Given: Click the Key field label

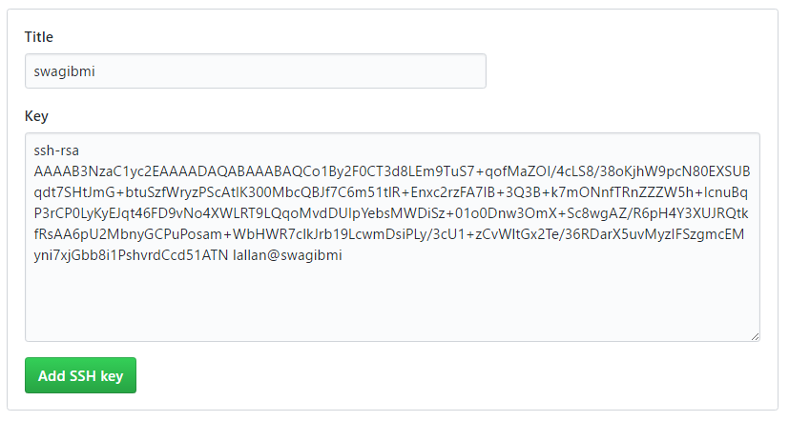Looking at the screenshot, I should click(36, 116).
